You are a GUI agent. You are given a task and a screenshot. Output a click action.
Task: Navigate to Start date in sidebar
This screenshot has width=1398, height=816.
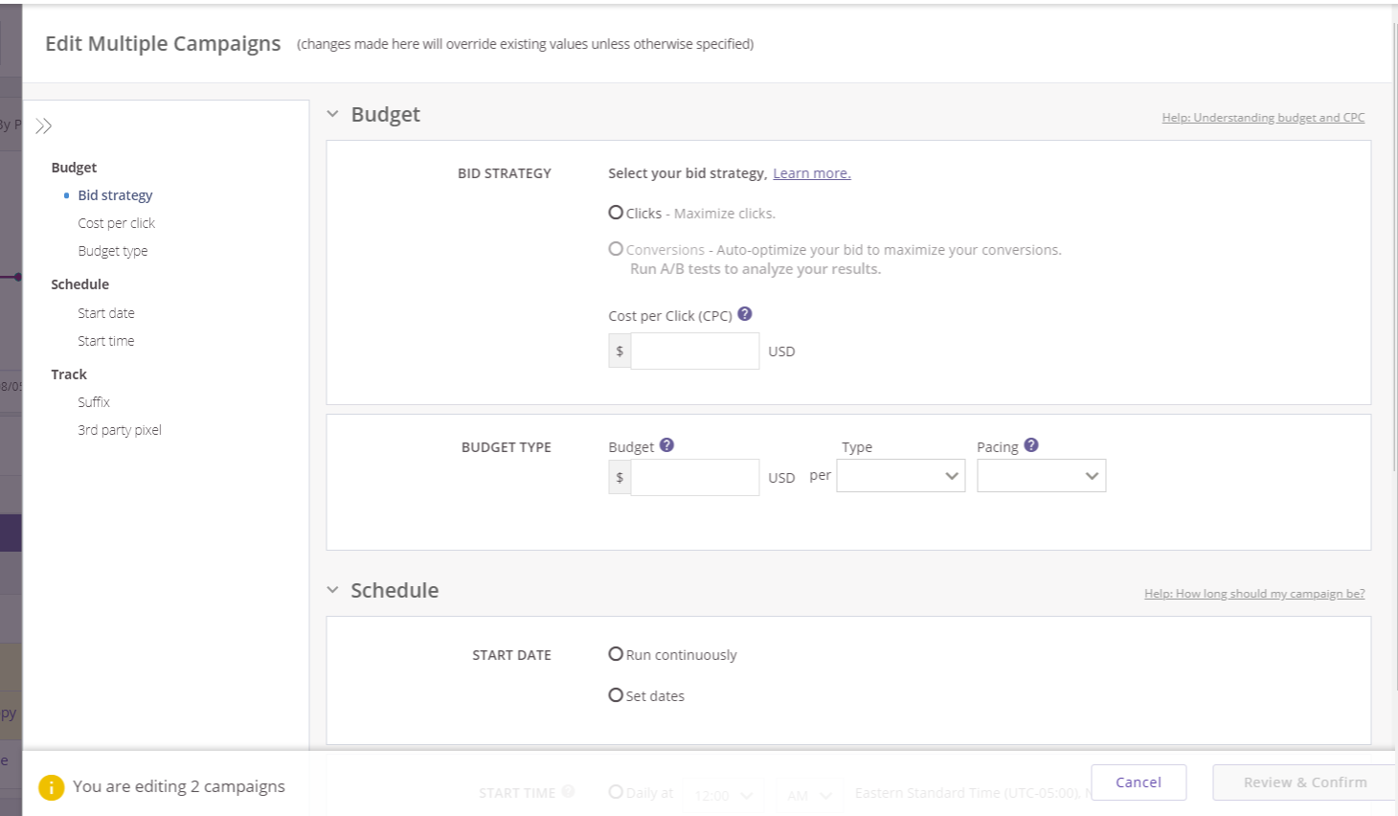point(106,313)
